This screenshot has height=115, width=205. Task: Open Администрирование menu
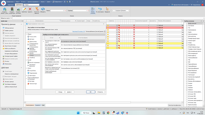pos(34,2)
